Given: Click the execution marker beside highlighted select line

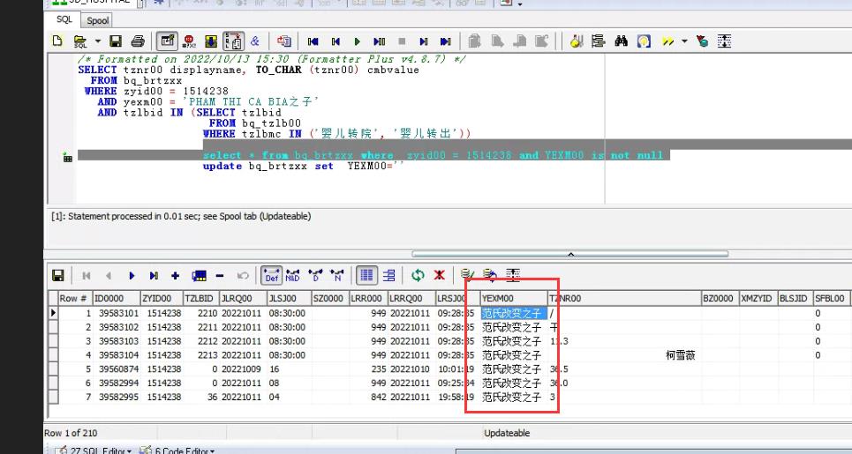Looking at the screenshot, I should [68, 157].
